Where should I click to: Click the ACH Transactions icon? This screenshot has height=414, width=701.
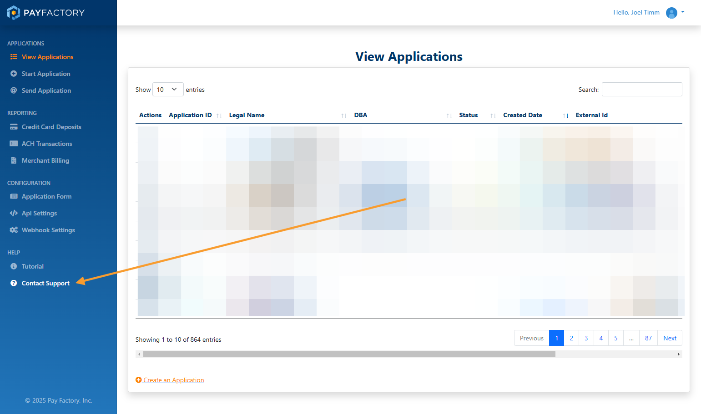tap(14, 144)
